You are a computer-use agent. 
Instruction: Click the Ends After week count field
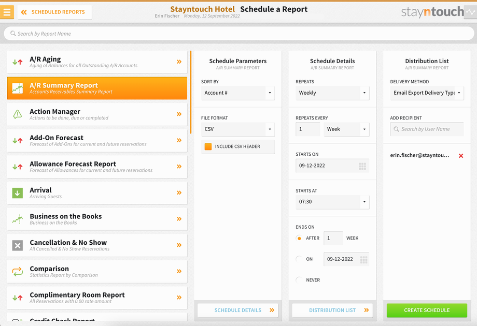click(x=333, y=238)
